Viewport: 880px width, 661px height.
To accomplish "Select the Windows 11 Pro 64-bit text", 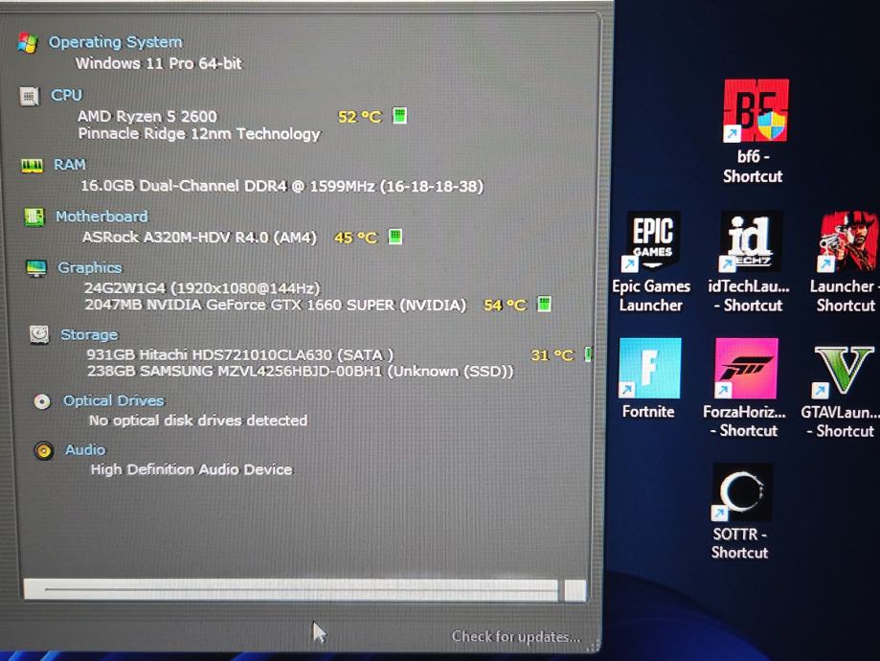I will coord(159,63).
